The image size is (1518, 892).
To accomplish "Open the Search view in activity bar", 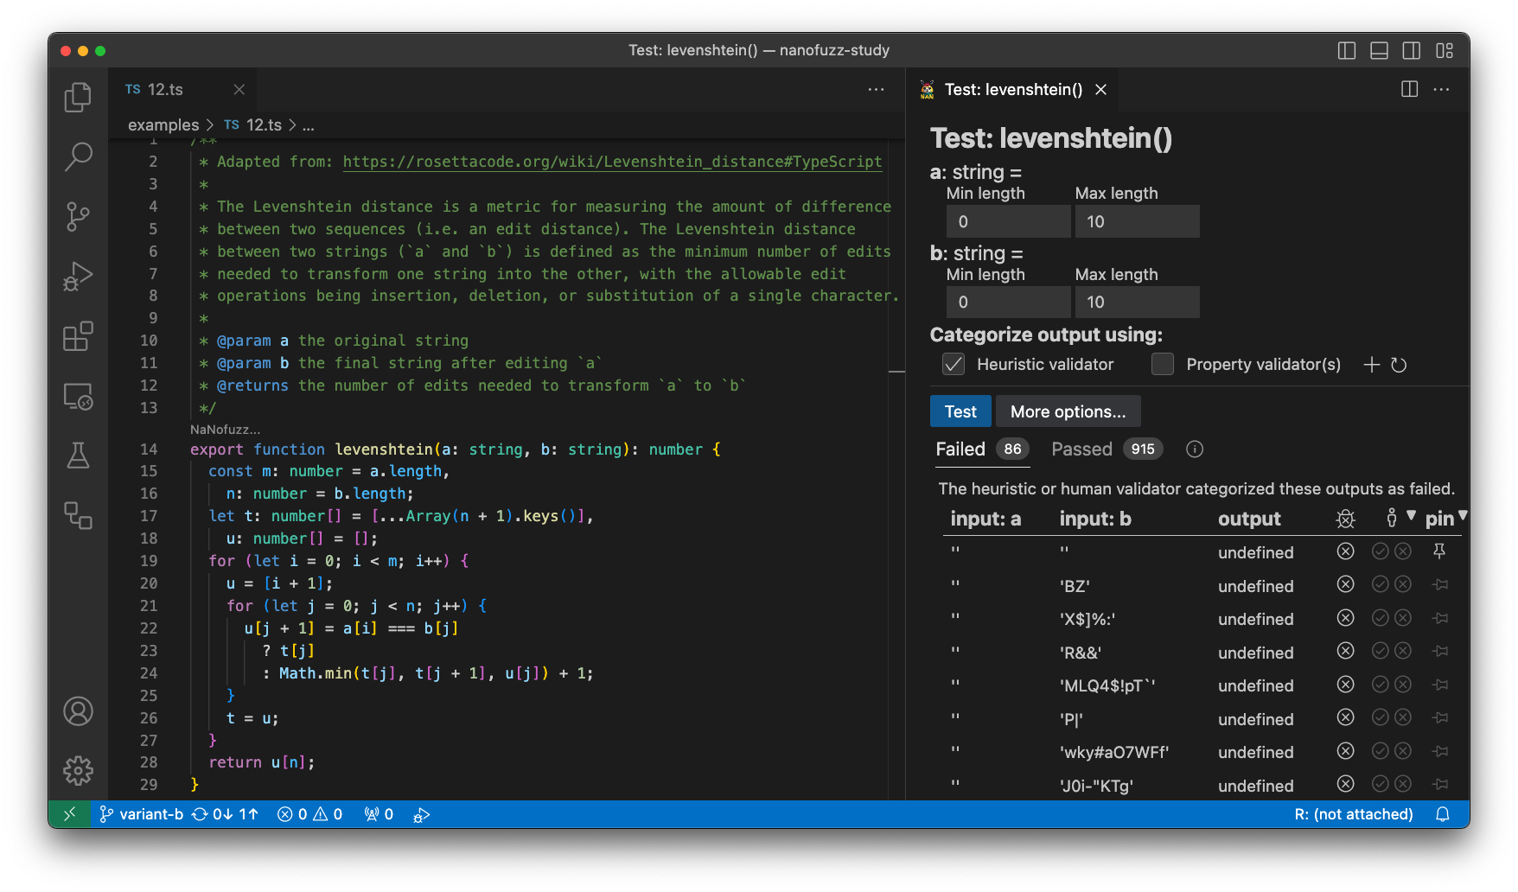I will 78,156.
